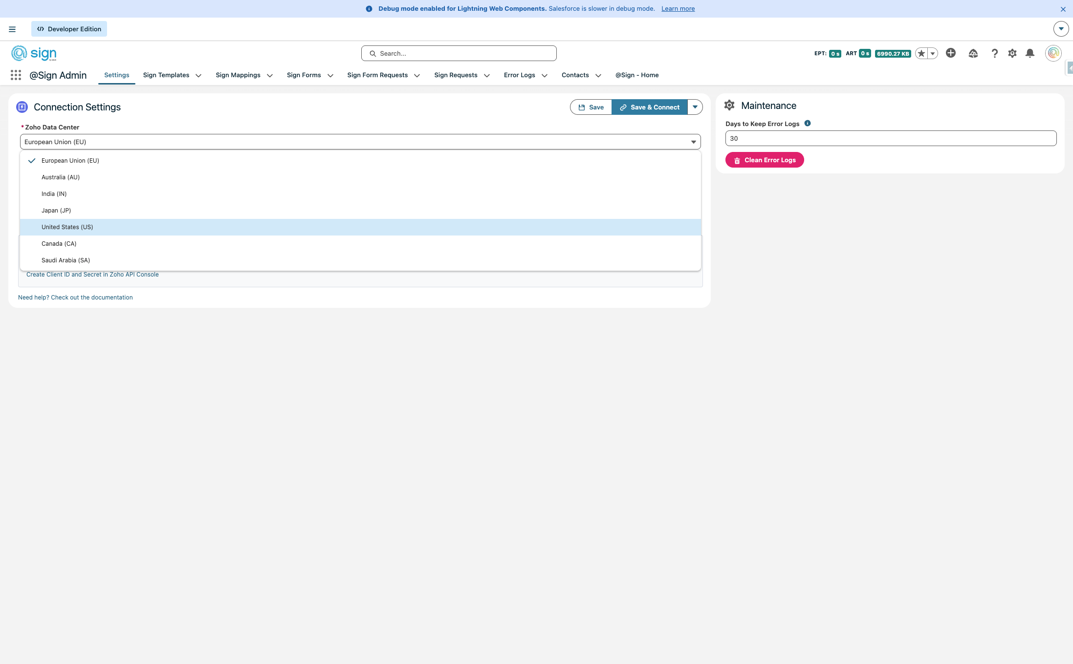
Task: Choose Canada (CA) data center option
Action: 59,244
